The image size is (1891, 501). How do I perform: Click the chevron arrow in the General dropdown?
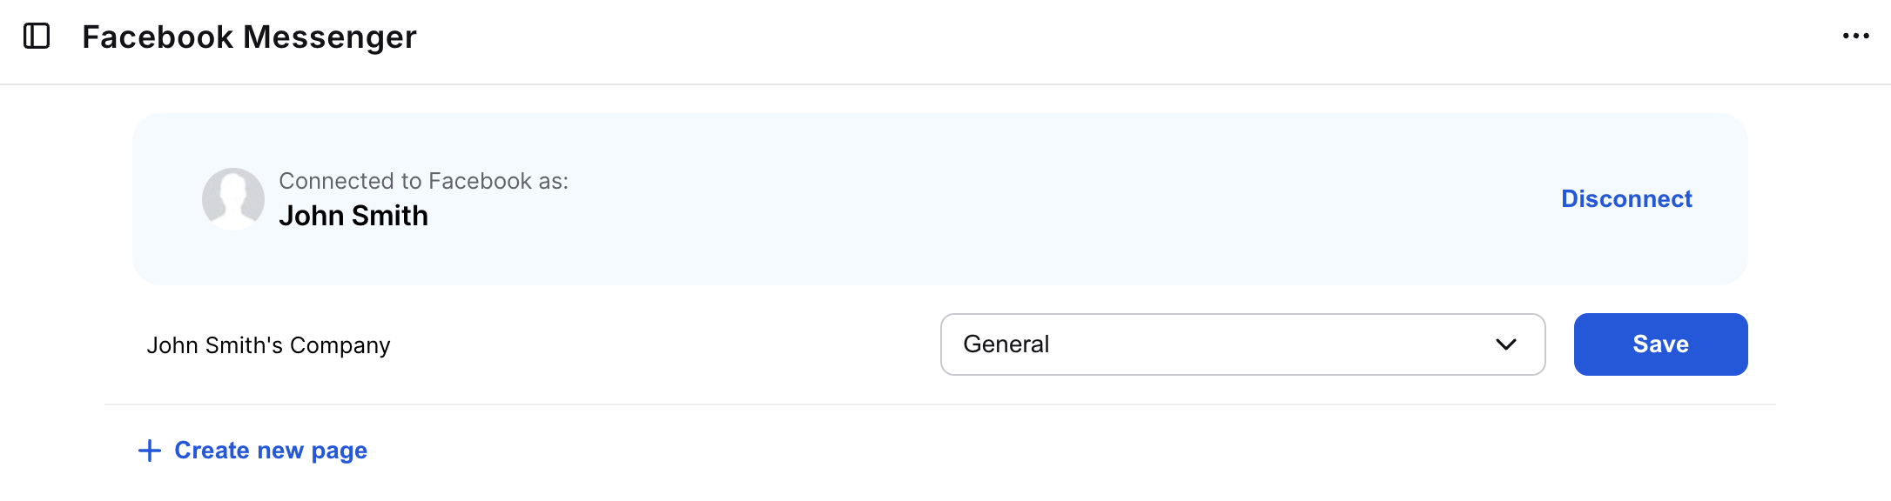pyautogui.click(x=1505, y=345)
